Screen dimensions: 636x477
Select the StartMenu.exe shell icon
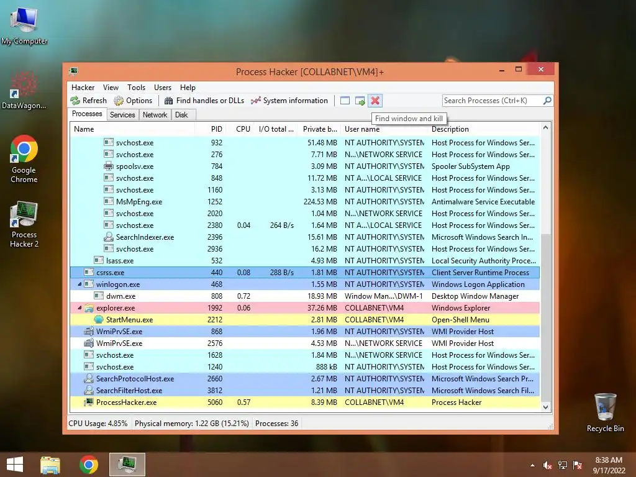point(99,319)
